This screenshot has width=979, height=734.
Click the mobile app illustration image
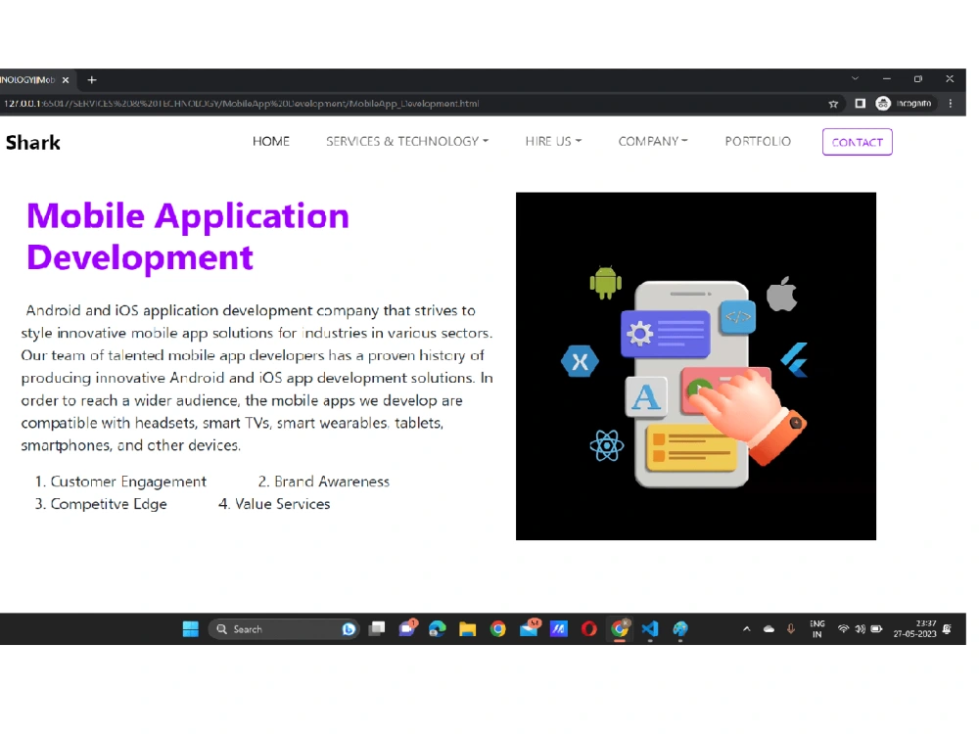tap(695, 366)
